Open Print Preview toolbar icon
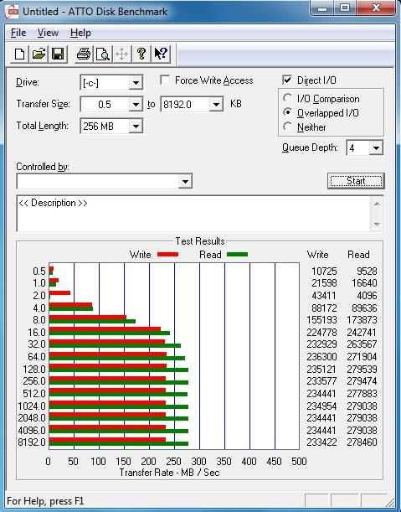Viewport: 401px width, 512px height. [102, 54]
